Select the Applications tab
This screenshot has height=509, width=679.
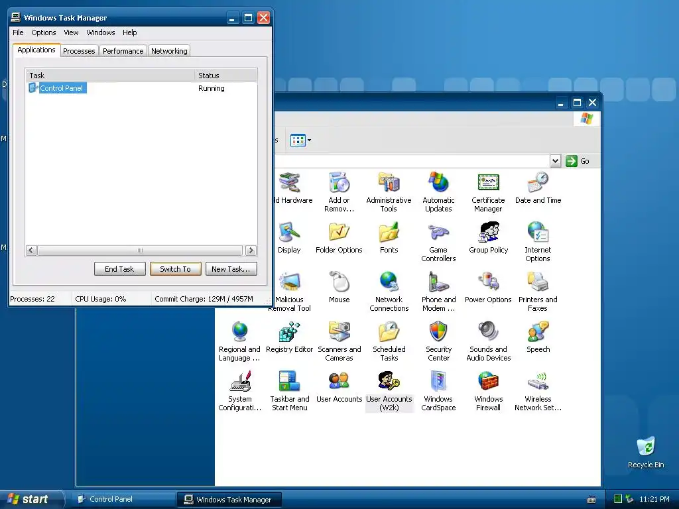[36, 50]
